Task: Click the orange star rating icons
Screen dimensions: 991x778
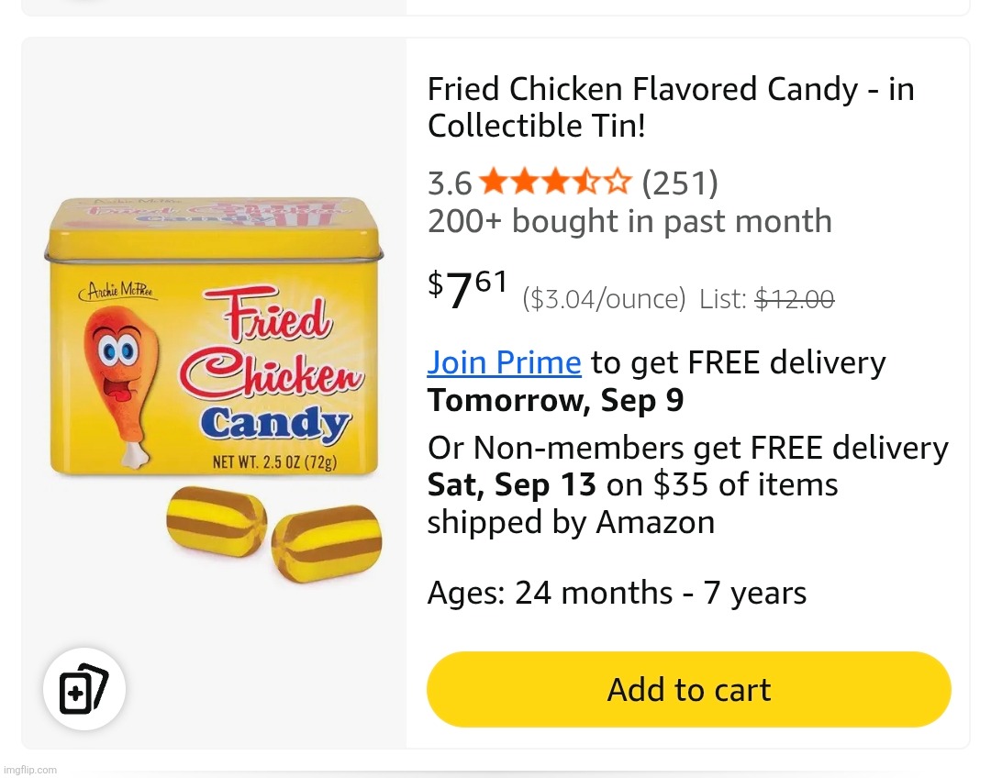Action: 555,183
